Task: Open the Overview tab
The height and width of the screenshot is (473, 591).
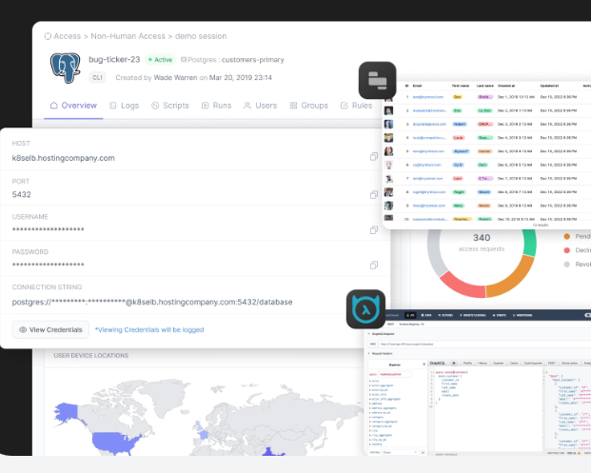Action: (x=73, y=106)
